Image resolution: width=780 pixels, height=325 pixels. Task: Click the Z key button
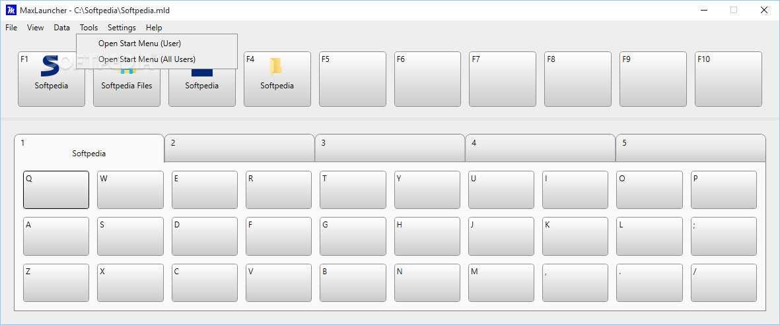pos(56,283)
